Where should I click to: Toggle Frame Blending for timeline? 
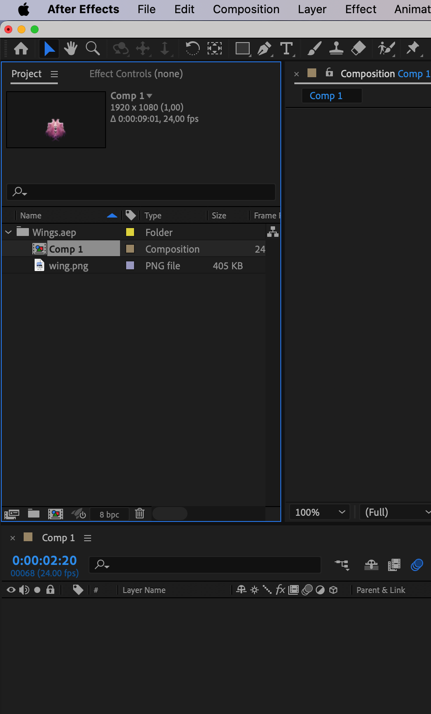[394, 565]
